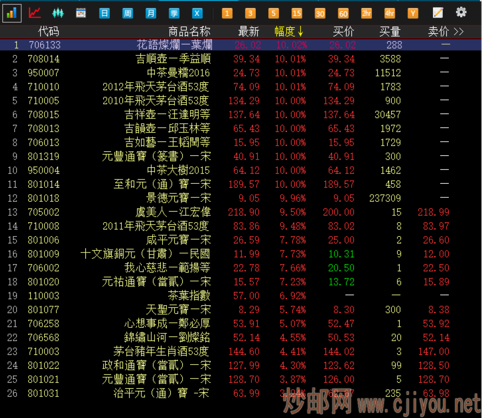Select the 15-minute interval icon
Screen dimensions: 482x418
click(x=297, y=13)
